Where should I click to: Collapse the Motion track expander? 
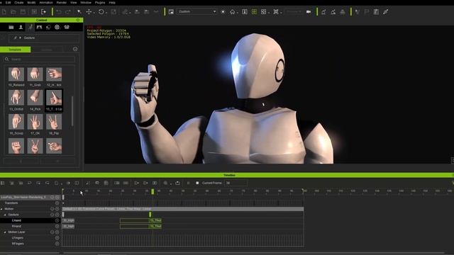(x=1, y=209)
